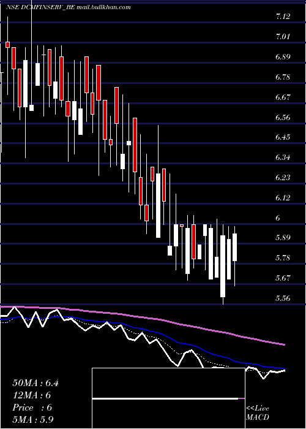Click the 6.78 price axis label
The image size is (306, 429).
283,77
